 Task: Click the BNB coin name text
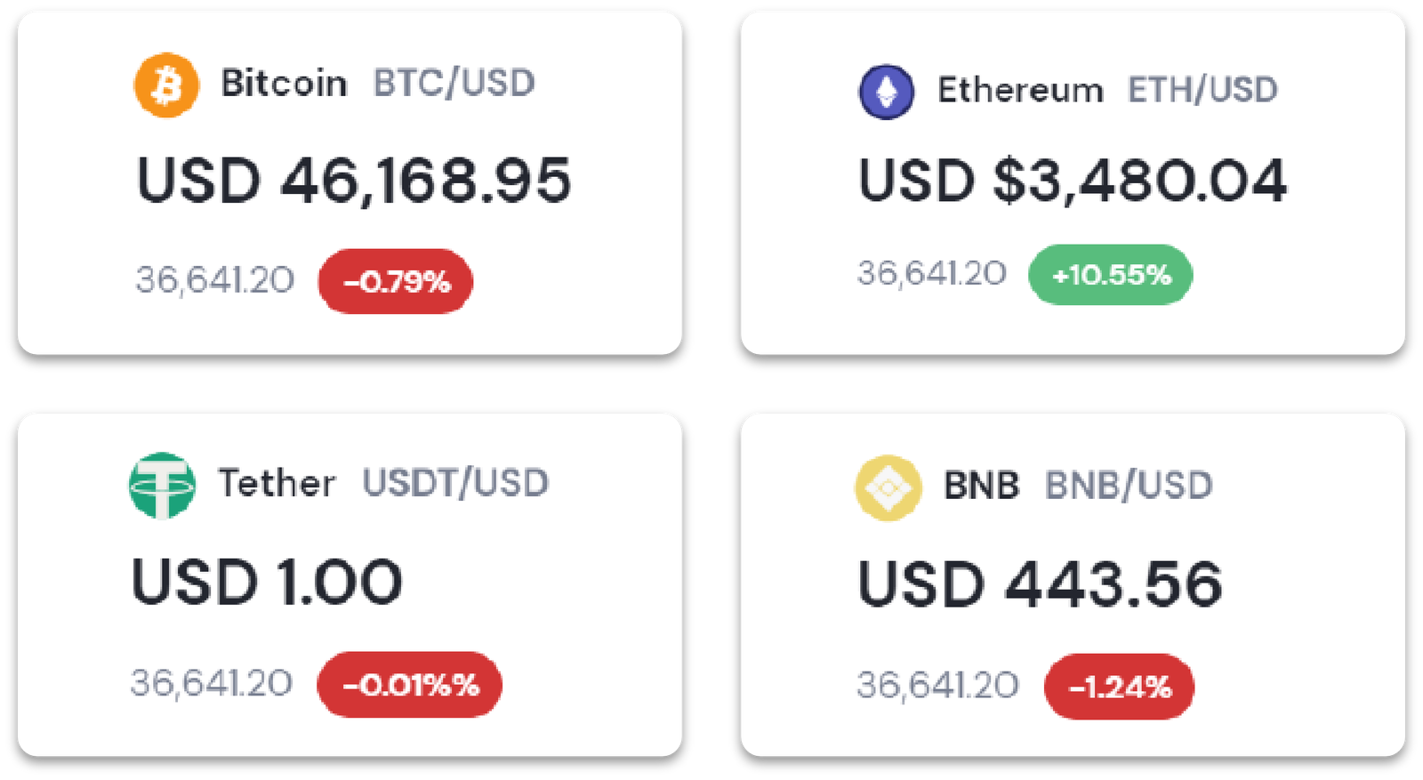(981, 486)
